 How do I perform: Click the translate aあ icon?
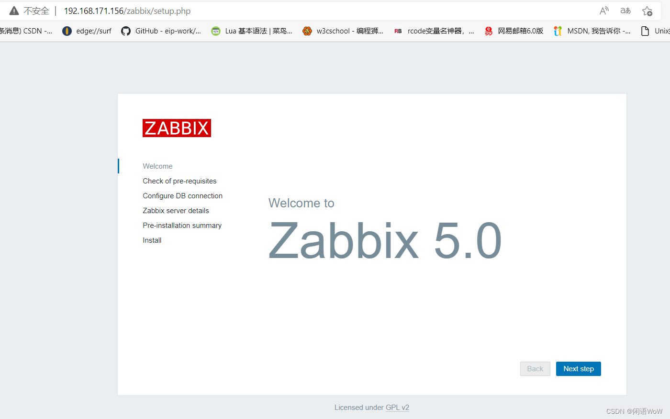tap(625, 11)
